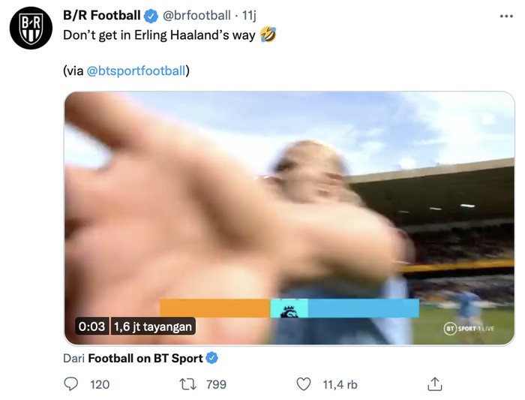This screenshot has height=400, width=525.
Task: Open the @brfootball handle link
Action: 196,16
